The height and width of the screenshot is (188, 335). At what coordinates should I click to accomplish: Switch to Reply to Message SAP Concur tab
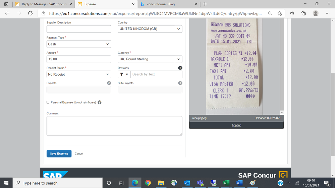click(x=44, y=4)
